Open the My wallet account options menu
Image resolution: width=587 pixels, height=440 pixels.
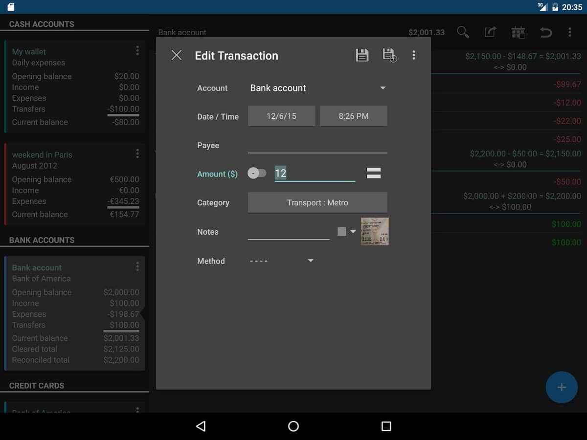point(137,51)
